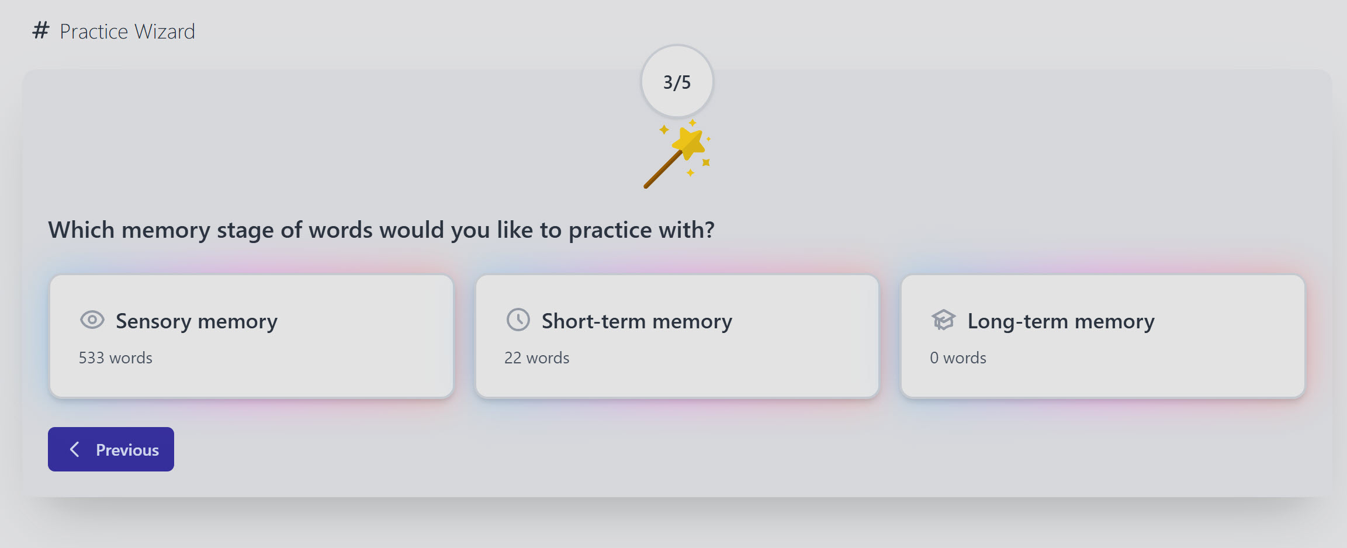Click the "0 words" count text
The height and width of the screenshot is (548, 1347).
click(958, 358)
